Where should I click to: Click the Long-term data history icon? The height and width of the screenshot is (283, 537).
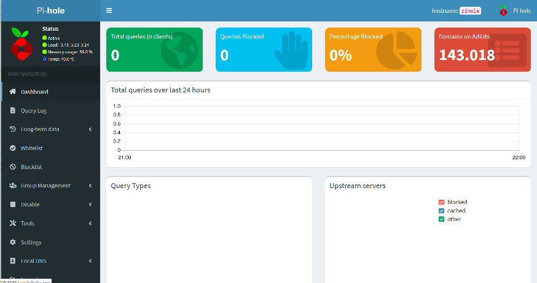(13, 129)
